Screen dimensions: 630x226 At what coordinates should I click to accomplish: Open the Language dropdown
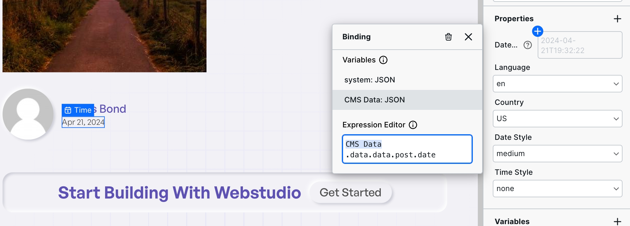(x=557, y=84)
